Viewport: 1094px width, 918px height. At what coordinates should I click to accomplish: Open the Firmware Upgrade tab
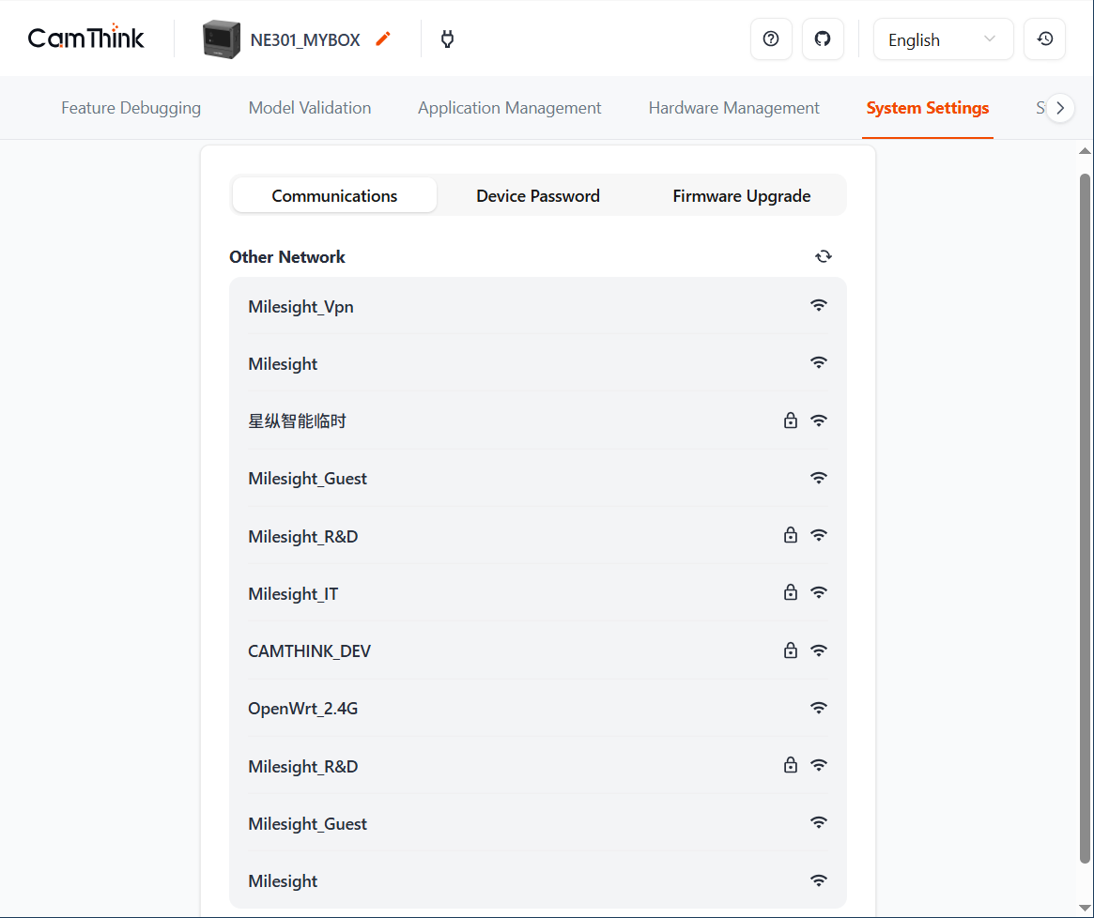tap(741, 195)
